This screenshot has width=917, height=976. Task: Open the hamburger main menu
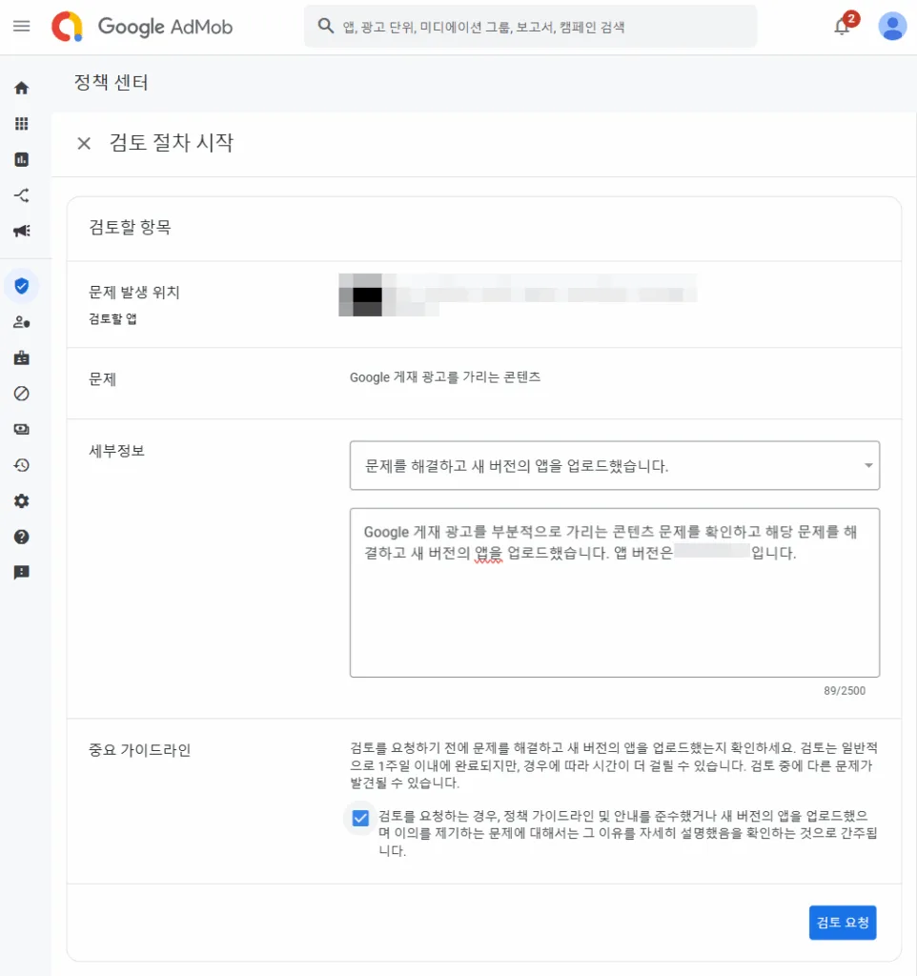22,26
